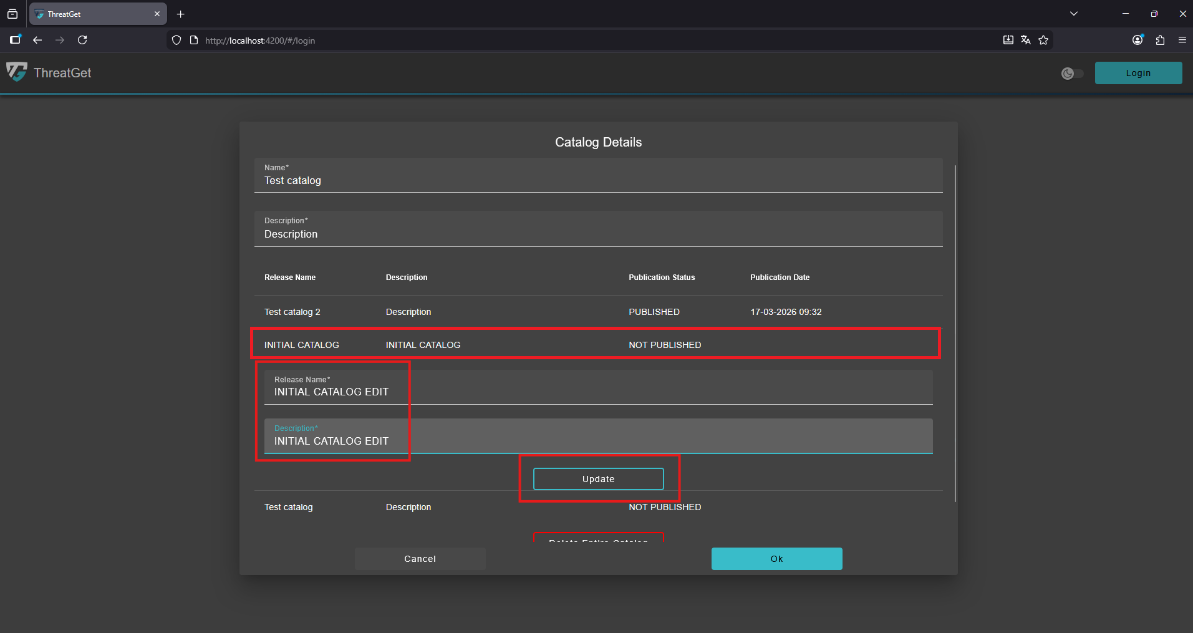Image resolution: width=1193 pixels, height=633 pixels.
Task: Open the list all tabs dropdown
Action: coord(1074,13)
